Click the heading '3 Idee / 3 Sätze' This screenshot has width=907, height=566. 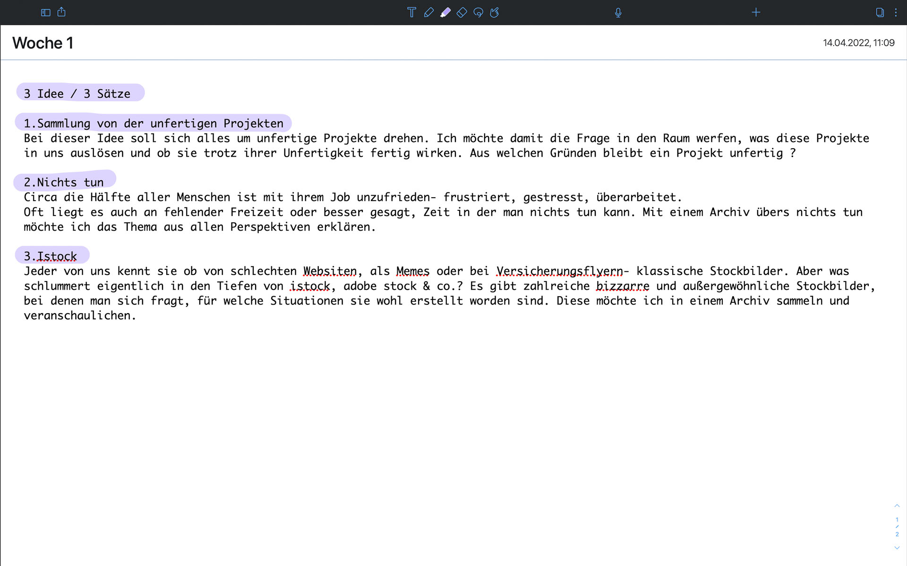[77, 94]
